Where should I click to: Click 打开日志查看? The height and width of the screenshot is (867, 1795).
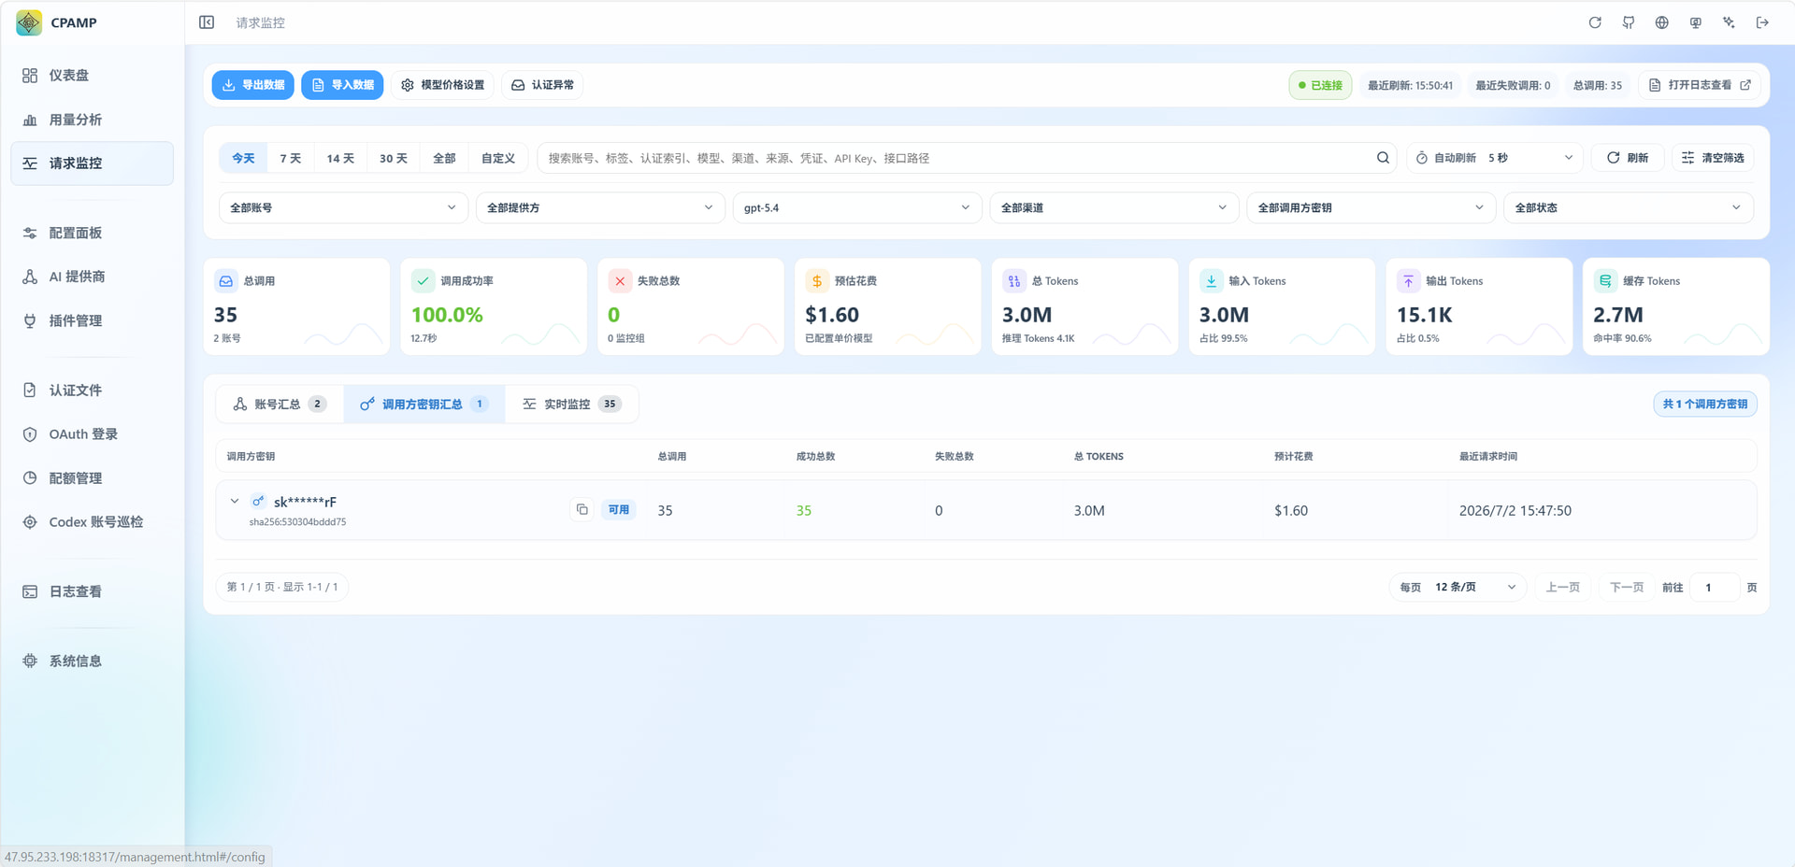pyautogui.click(x=1700, y=85)
